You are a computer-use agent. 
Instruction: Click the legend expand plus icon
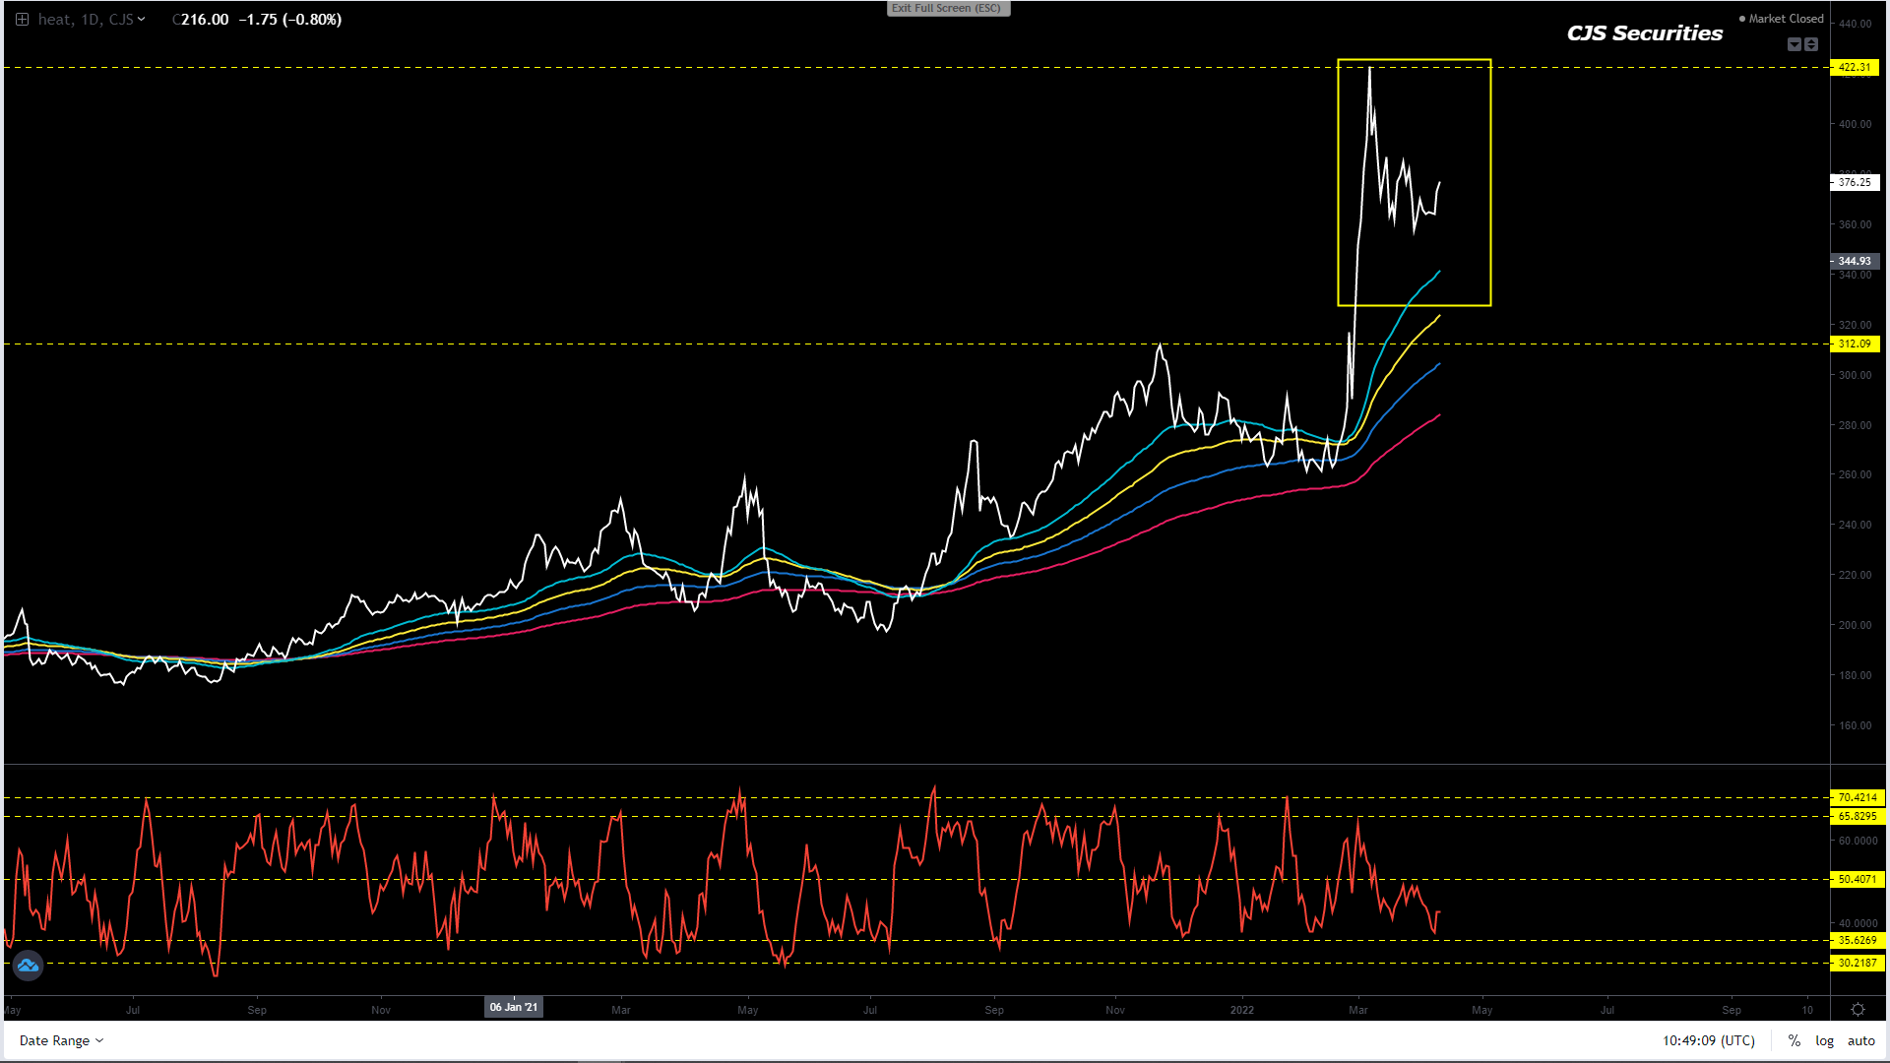tap(22, 20)
